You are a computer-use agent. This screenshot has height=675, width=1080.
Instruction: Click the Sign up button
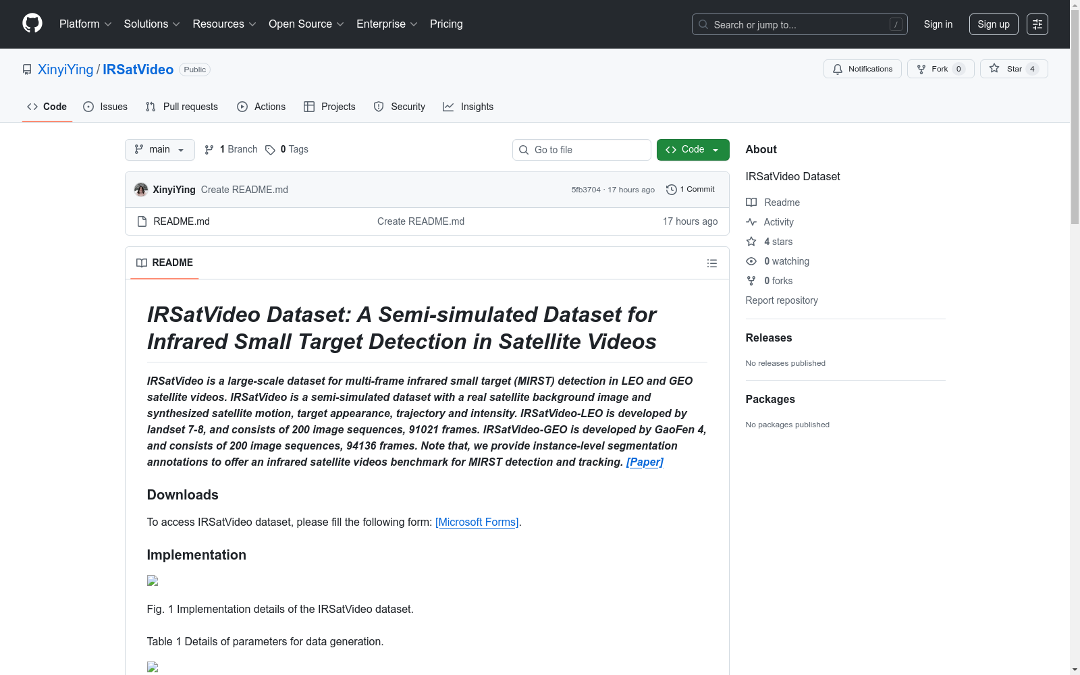point(994,24)
